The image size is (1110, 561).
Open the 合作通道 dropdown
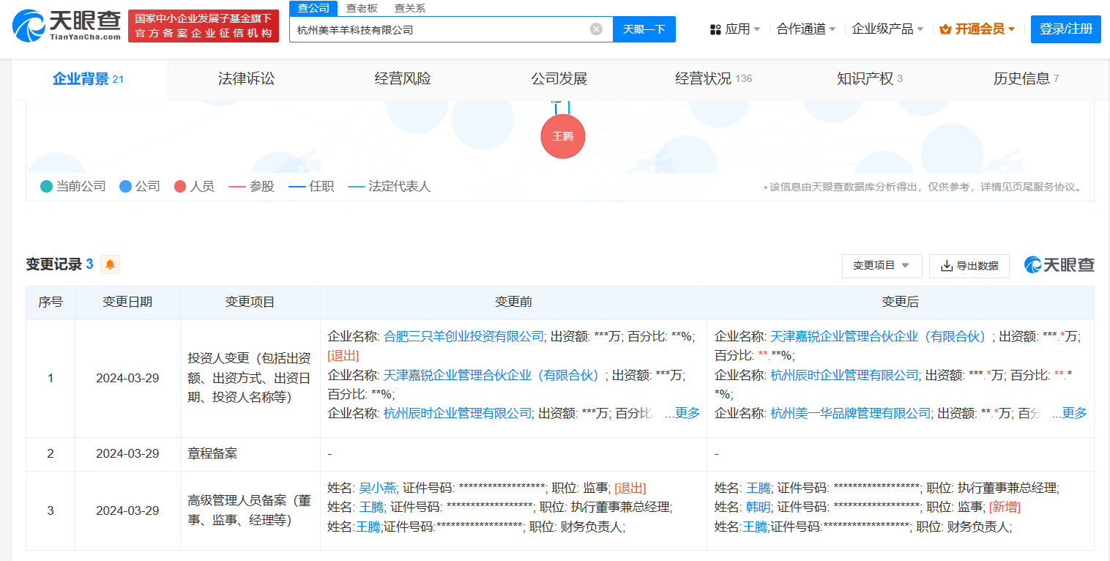click(806, 29)
